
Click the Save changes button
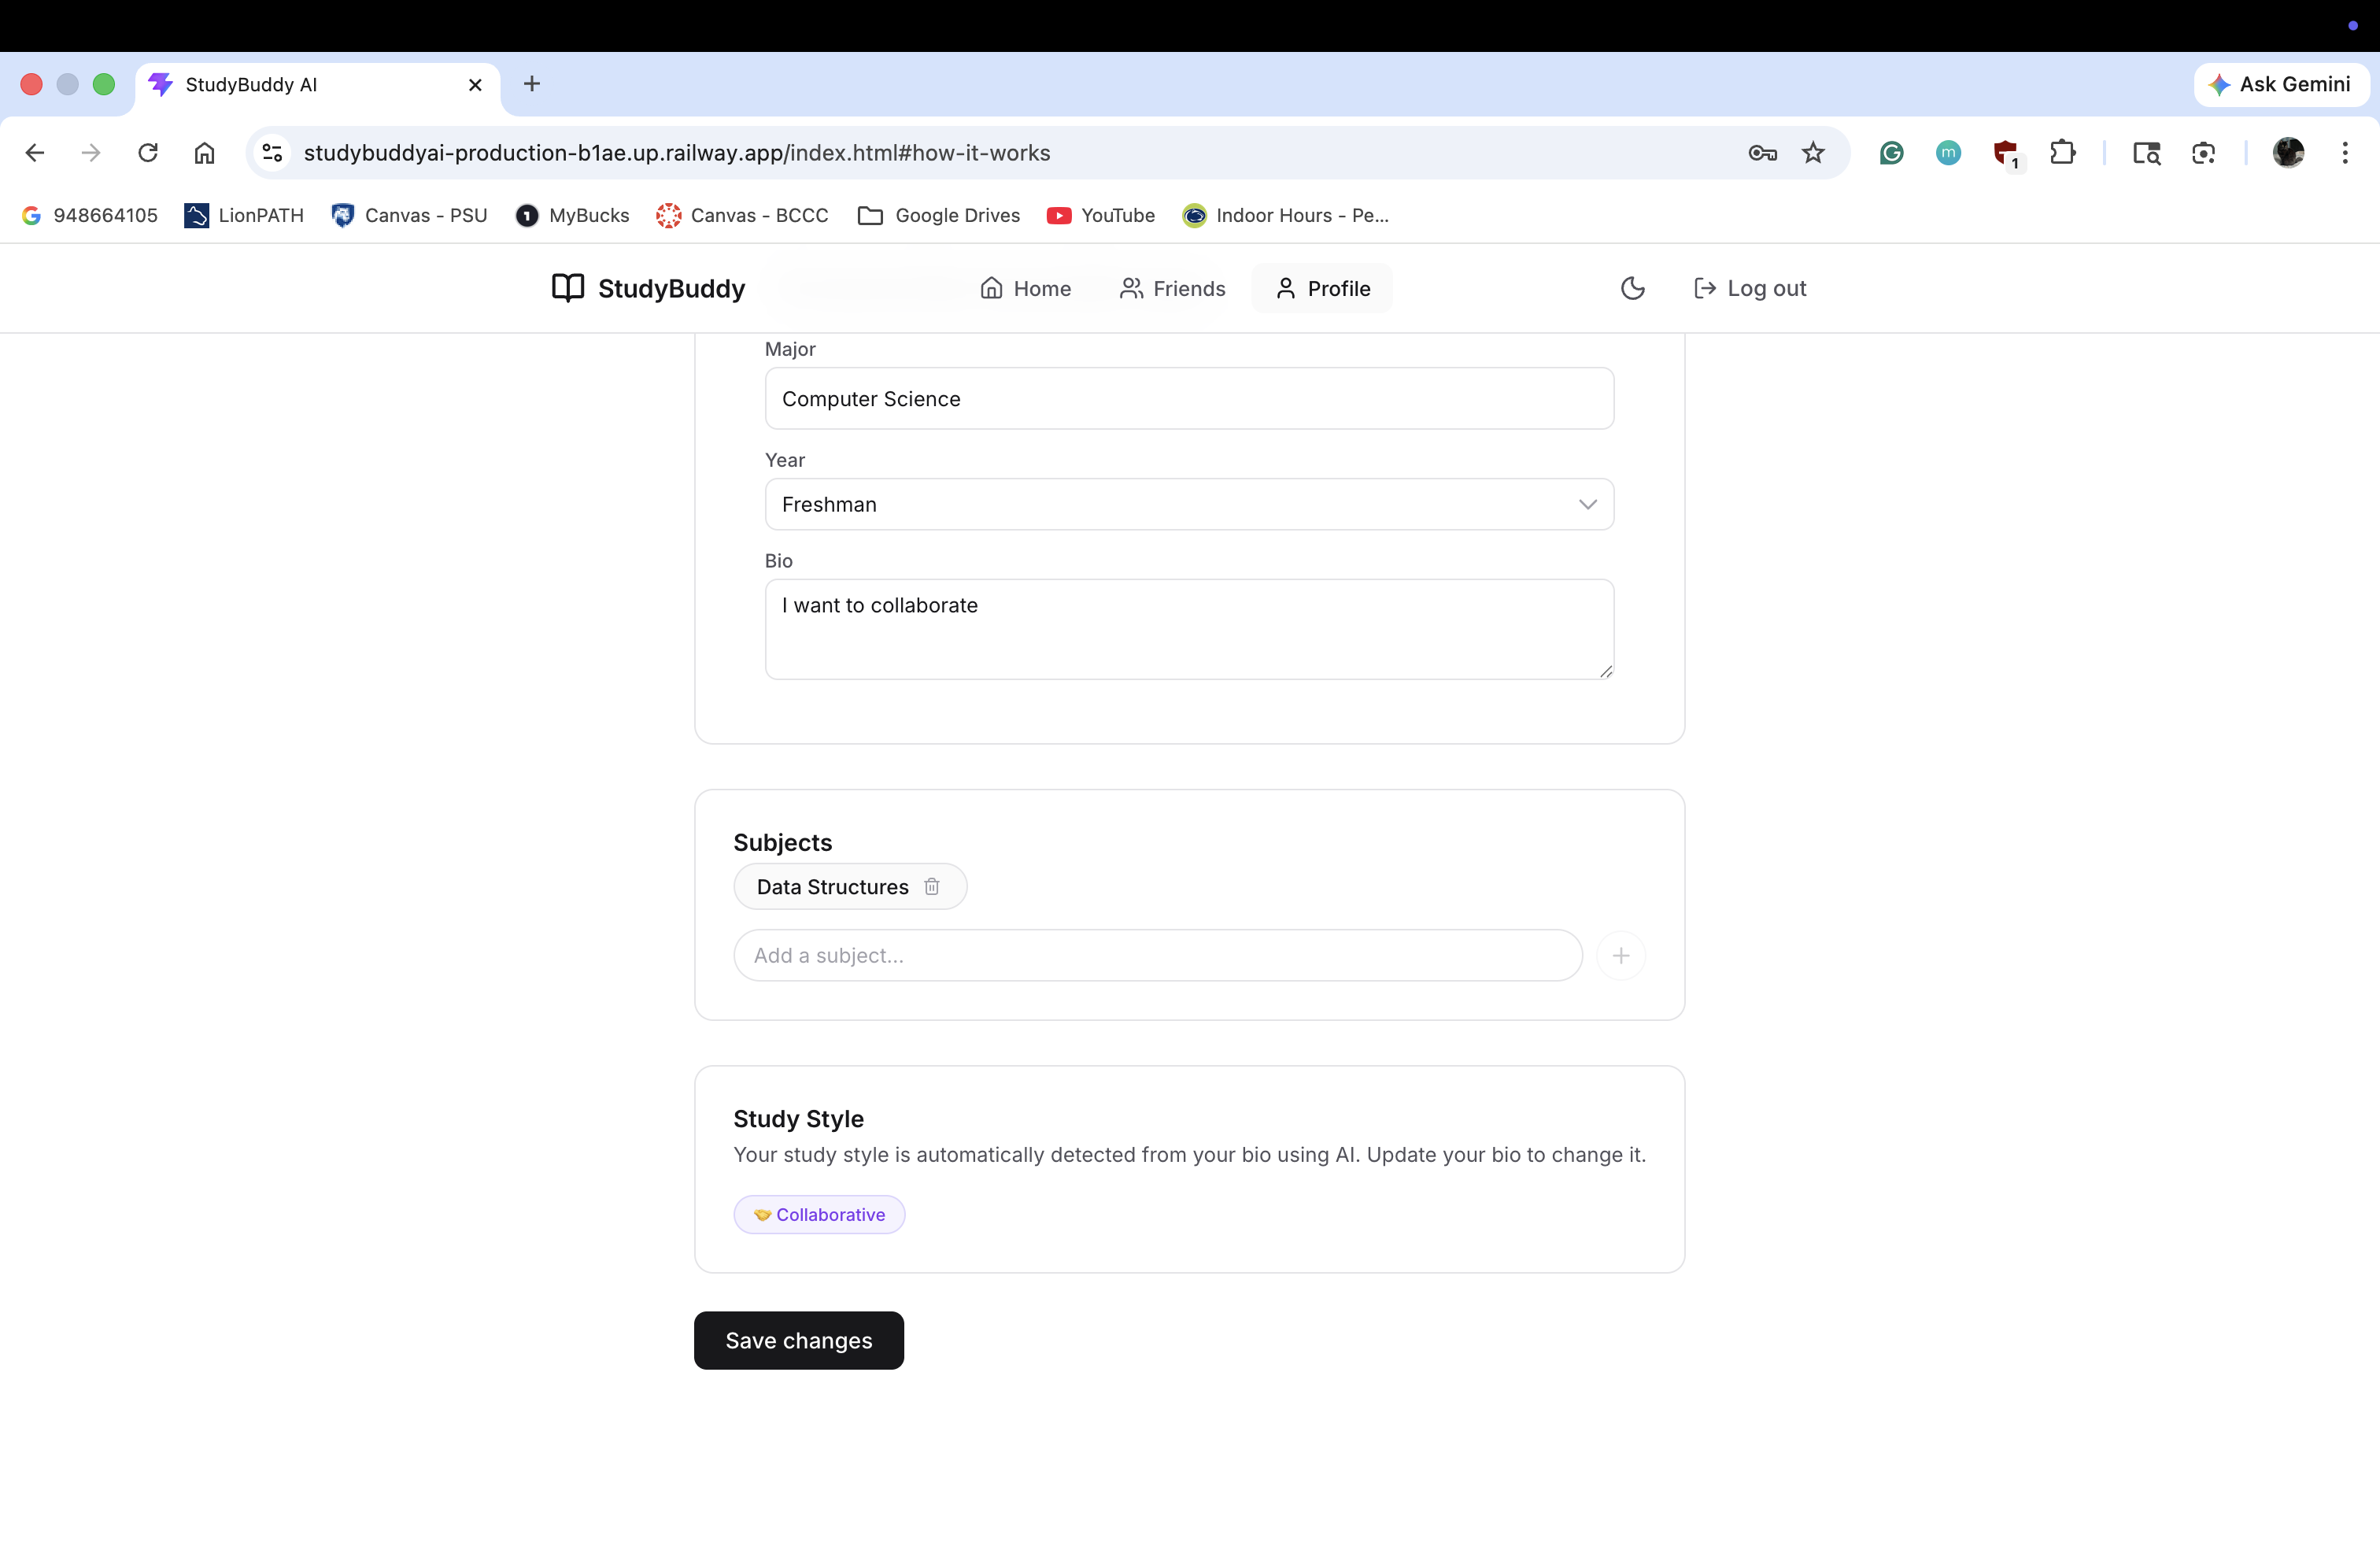coord(798,1340)
